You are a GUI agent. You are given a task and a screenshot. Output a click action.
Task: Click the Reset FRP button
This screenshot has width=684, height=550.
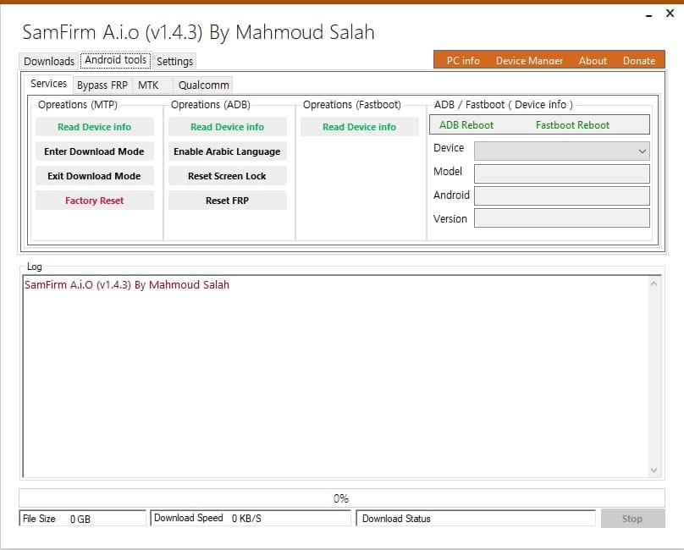[227, 201]
